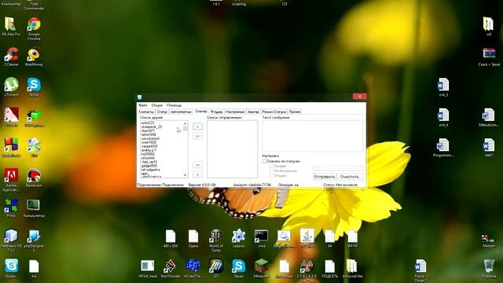Open the Опции menu
This screenshot has height=283, width=503.
point(157,105)
